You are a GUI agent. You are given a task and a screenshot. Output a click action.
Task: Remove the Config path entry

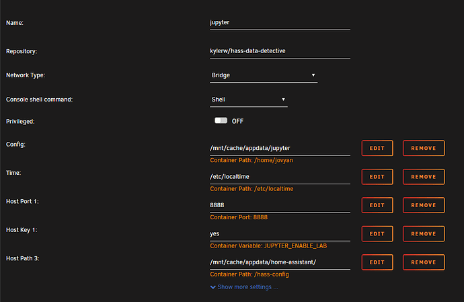[x=423, y=148]
